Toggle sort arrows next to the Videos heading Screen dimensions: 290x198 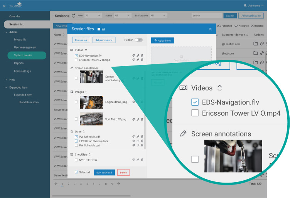tap(86, 50)
